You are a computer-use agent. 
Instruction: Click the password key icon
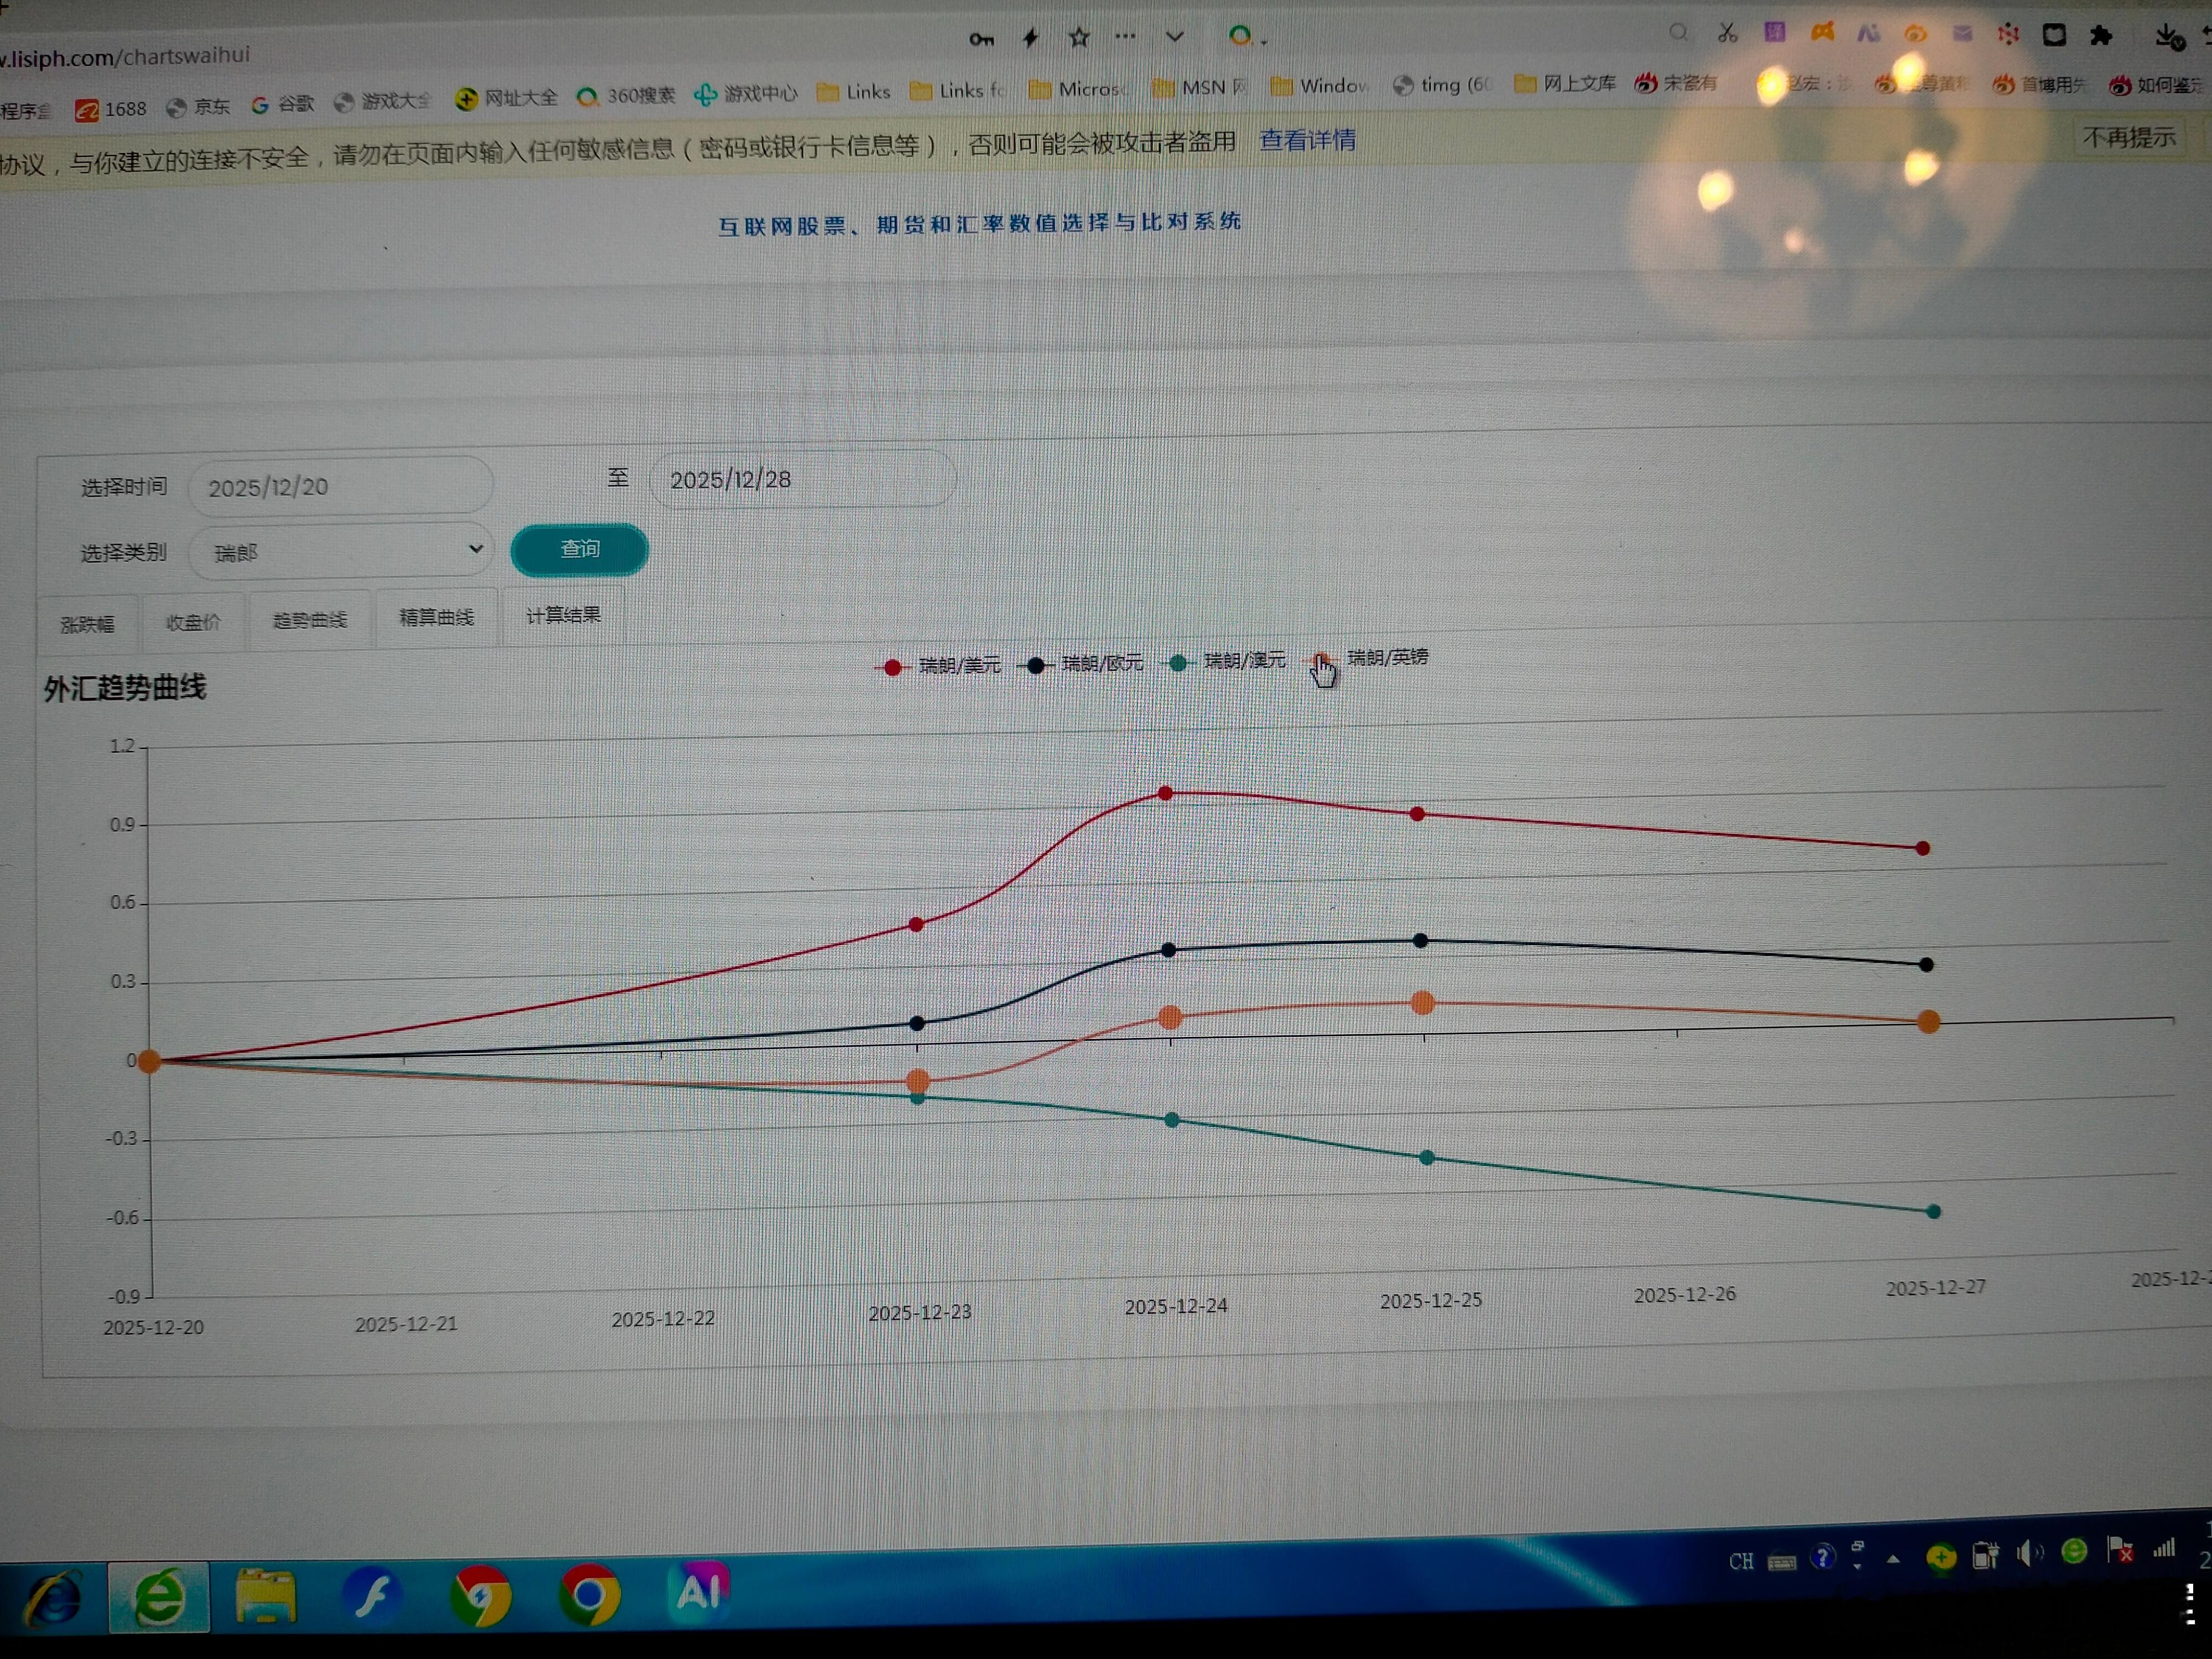click(x=981, y=39)
